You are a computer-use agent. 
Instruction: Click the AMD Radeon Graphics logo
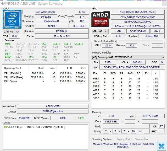click(101, 19)
